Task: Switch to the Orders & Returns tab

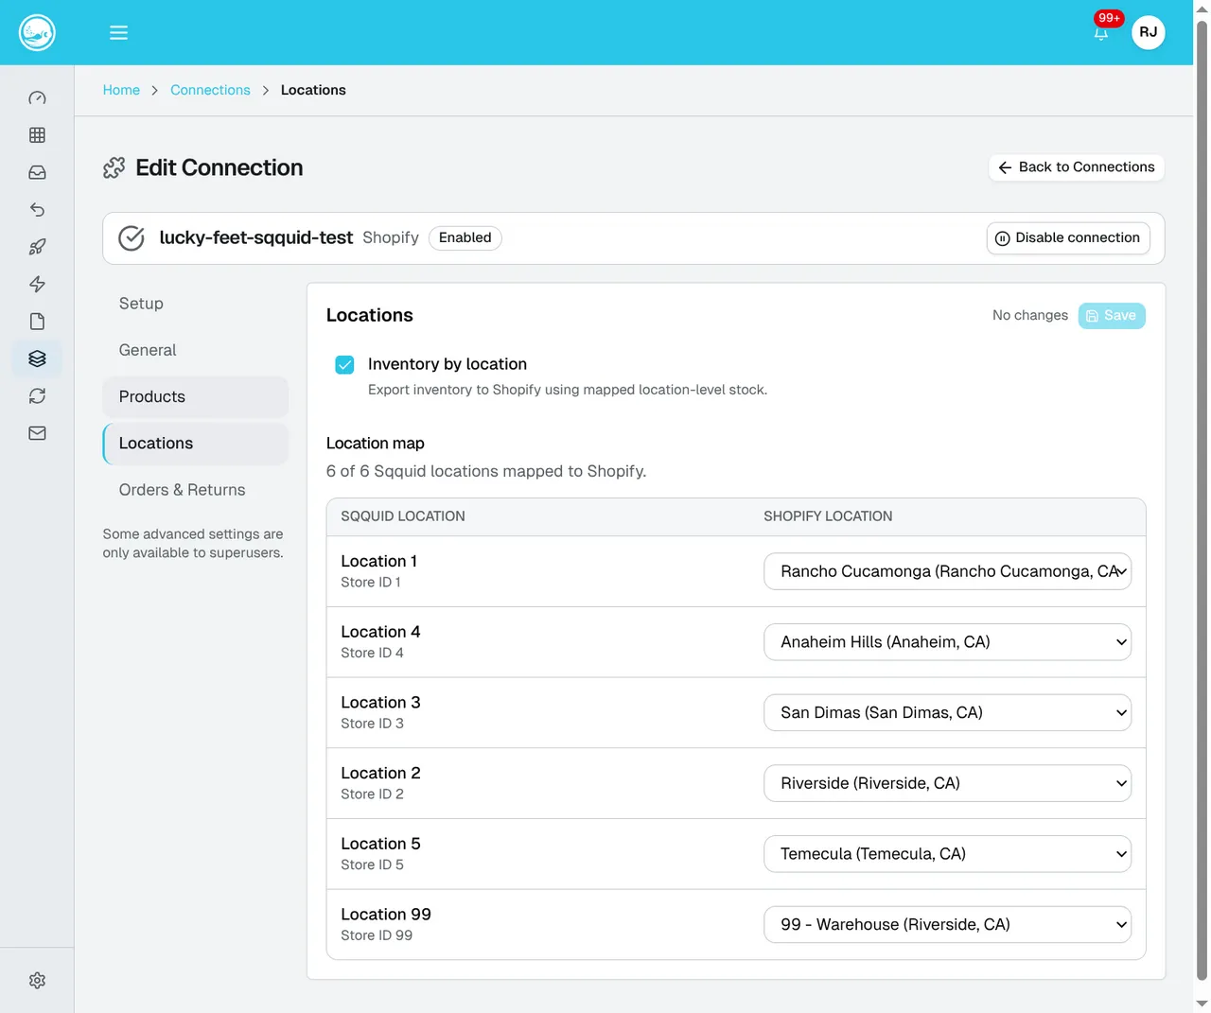Action: (196, 490)
